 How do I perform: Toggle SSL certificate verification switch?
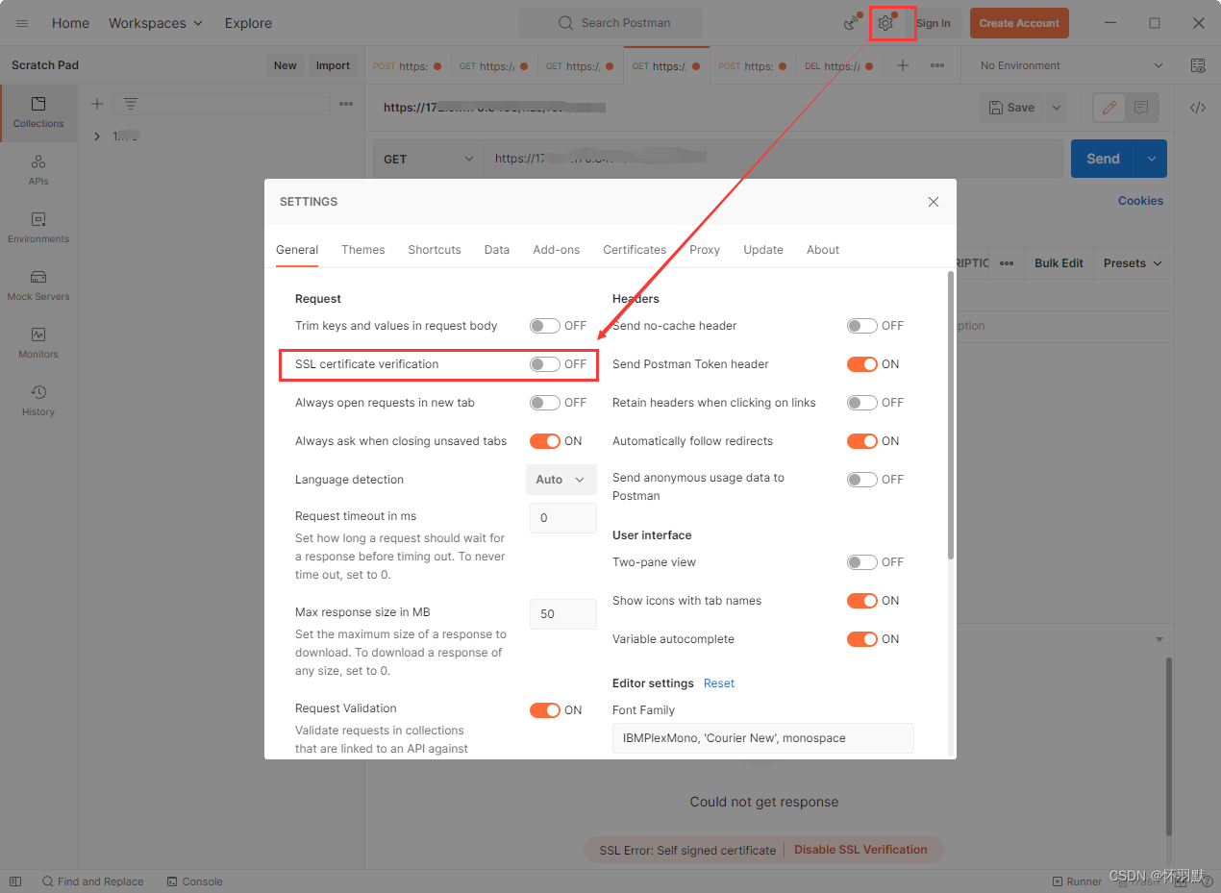(544, 364)
